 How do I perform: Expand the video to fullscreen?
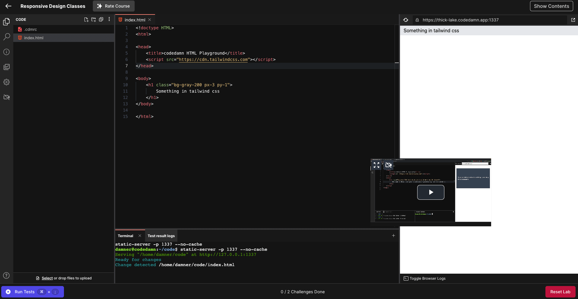[x=376, y=165]
